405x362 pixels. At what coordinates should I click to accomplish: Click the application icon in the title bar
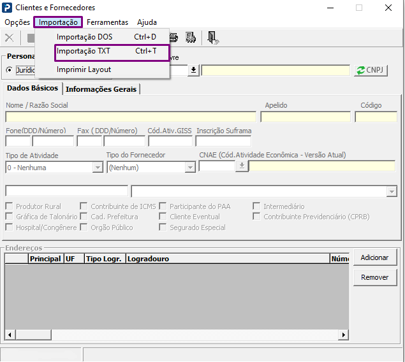point(7,8)
